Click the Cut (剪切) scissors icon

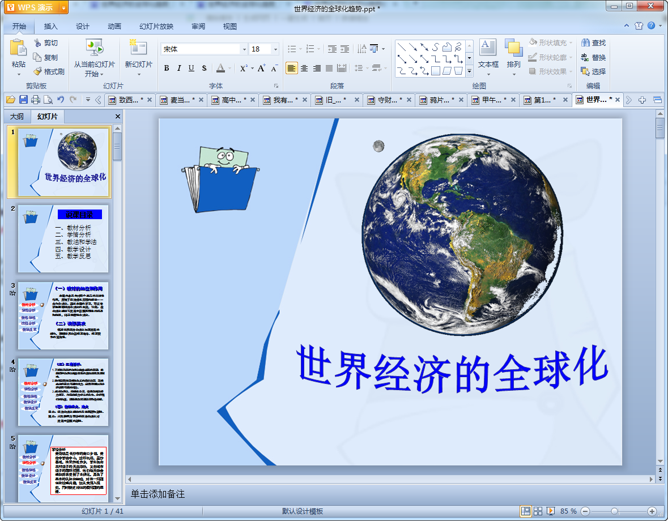[38, 42]
